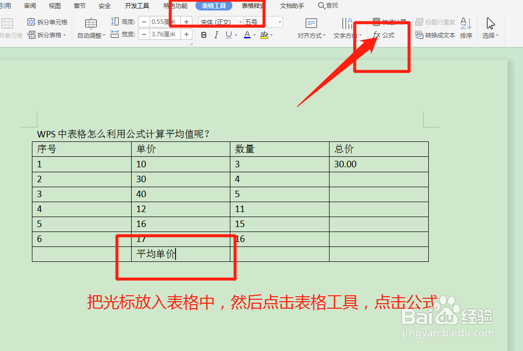523x351 pixels.
Task: Decrease column width with the minus button
Action: (144, 34)
